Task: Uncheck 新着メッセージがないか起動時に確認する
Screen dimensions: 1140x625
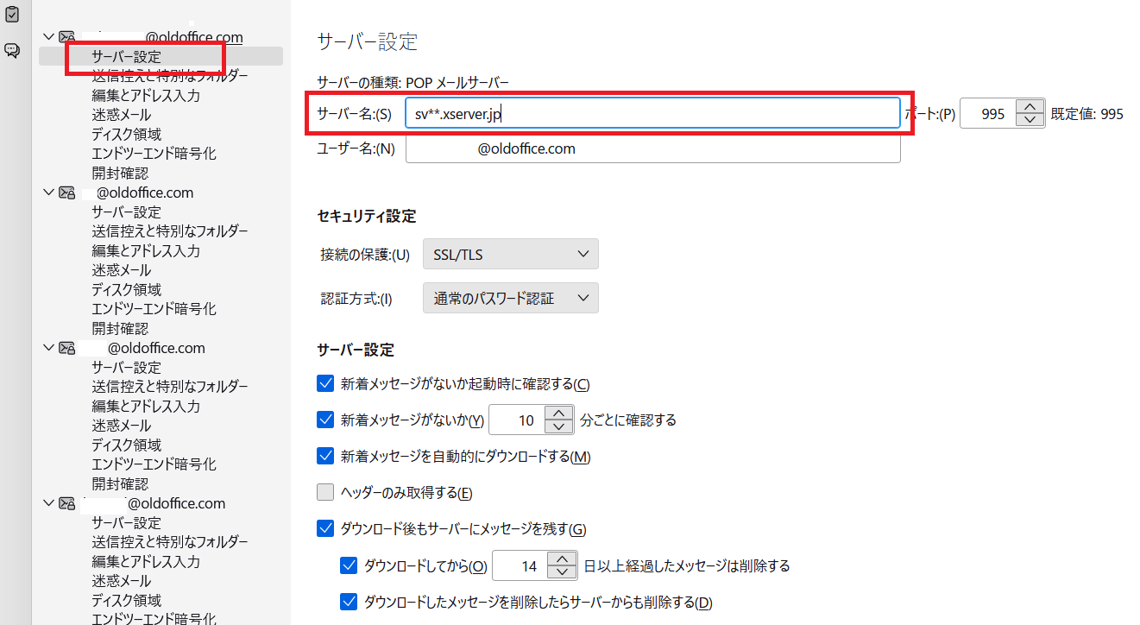Action: [x=325, y=383]
